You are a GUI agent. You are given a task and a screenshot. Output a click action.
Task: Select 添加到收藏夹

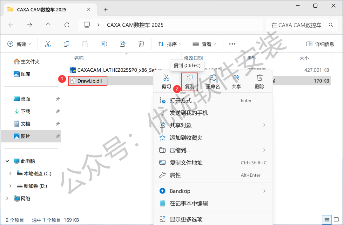click(x=213, y=138)
